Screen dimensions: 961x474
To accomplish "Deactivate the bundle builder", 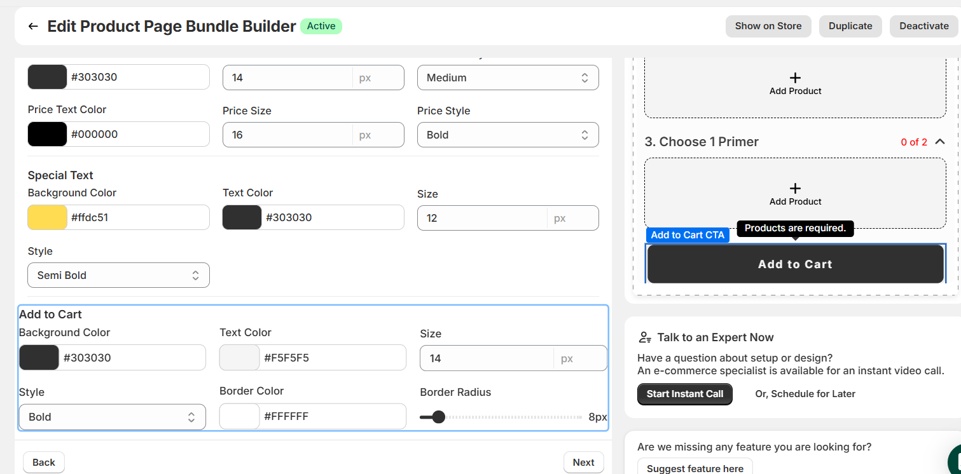I will pyautogui.click(x=923, y=26).
